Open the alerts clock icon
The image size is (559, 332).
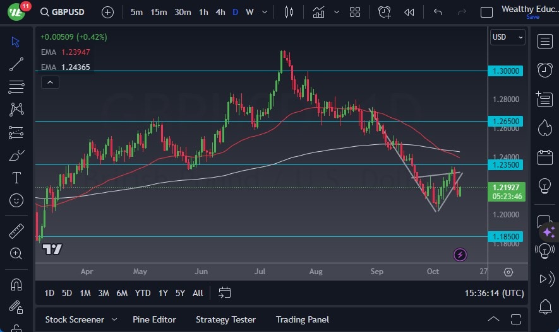click(544, 69)
